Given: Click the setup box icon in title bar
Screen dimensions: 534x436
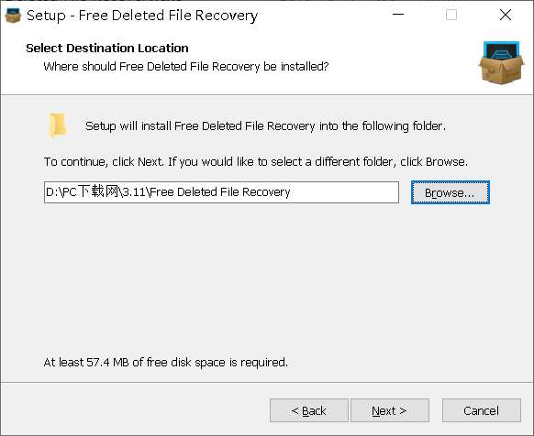Looking at the screenshot, I should 13,16.
